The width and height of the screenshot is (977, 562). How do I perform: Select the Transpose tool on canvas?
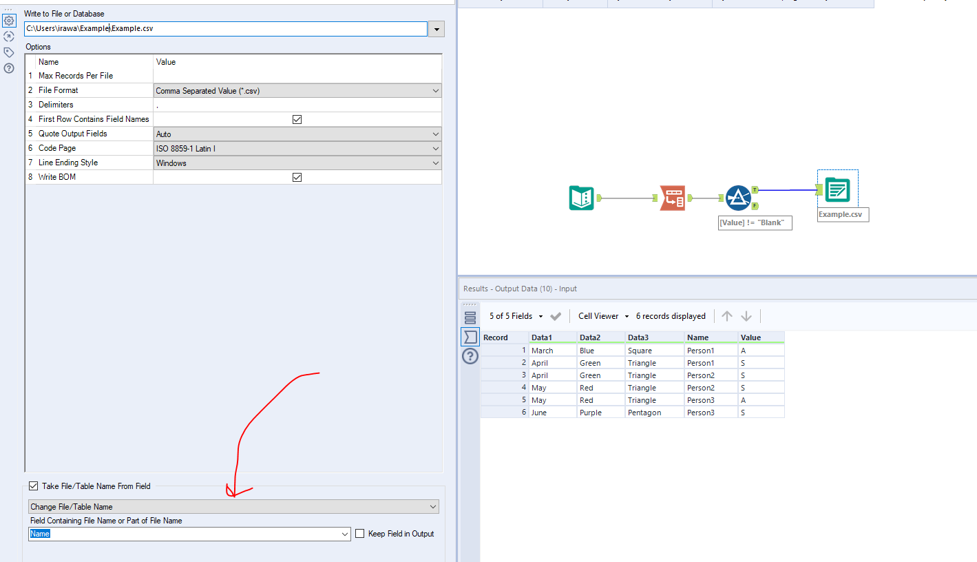pos(673,198)
